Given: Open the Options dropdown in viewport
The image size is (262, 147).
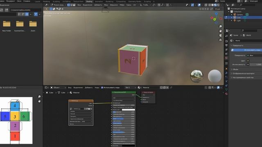Looking at the screenshot, I should [x=218, y=9].
